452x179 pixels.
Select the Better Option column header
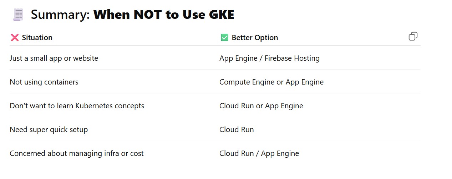click(255, 38)
